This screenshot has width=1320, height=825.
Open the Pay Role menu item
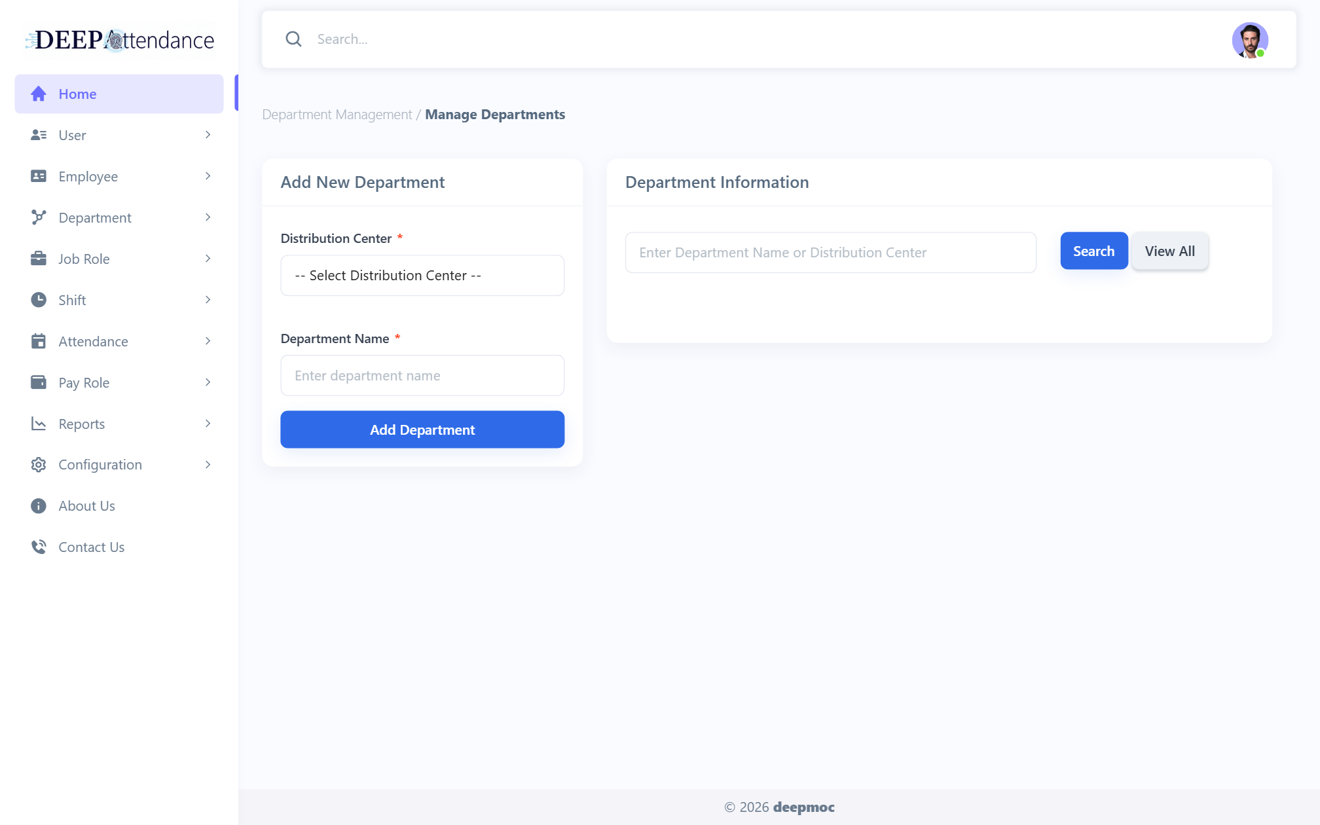pos(119,382)
